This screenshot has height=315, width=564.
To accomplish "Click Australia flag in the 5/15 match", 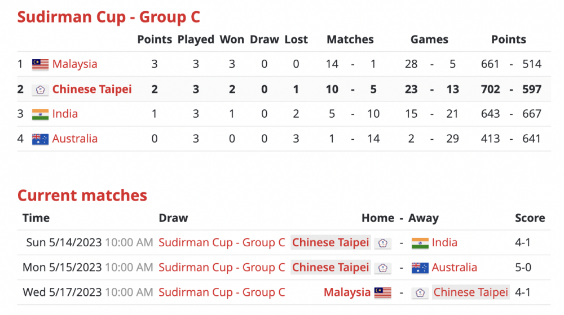I will [x=420, y=268].
